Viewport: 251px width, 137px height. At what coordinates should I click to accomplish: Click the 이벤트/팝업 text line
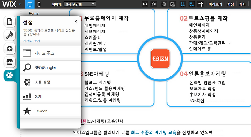pos(96,49)
